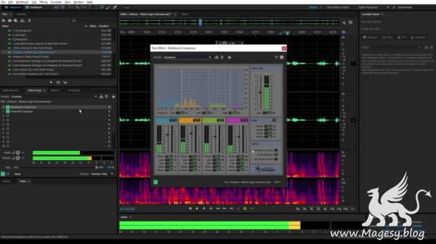Image resolution: width=436 pixels, height=244 pixels.
Task: Switch to Waveform editor view
Action: [x=13, y=7]
